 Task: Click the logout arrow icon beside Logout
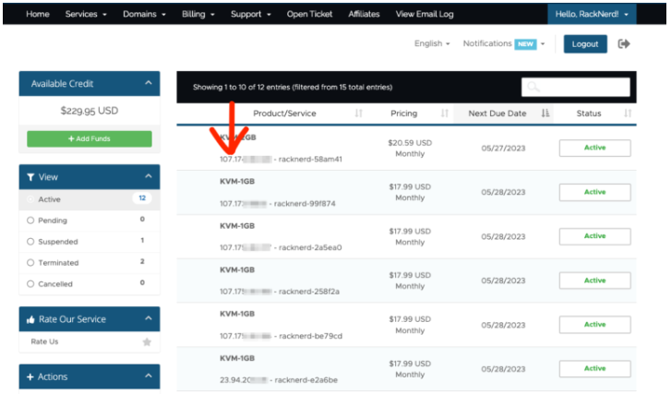point(624,44)
